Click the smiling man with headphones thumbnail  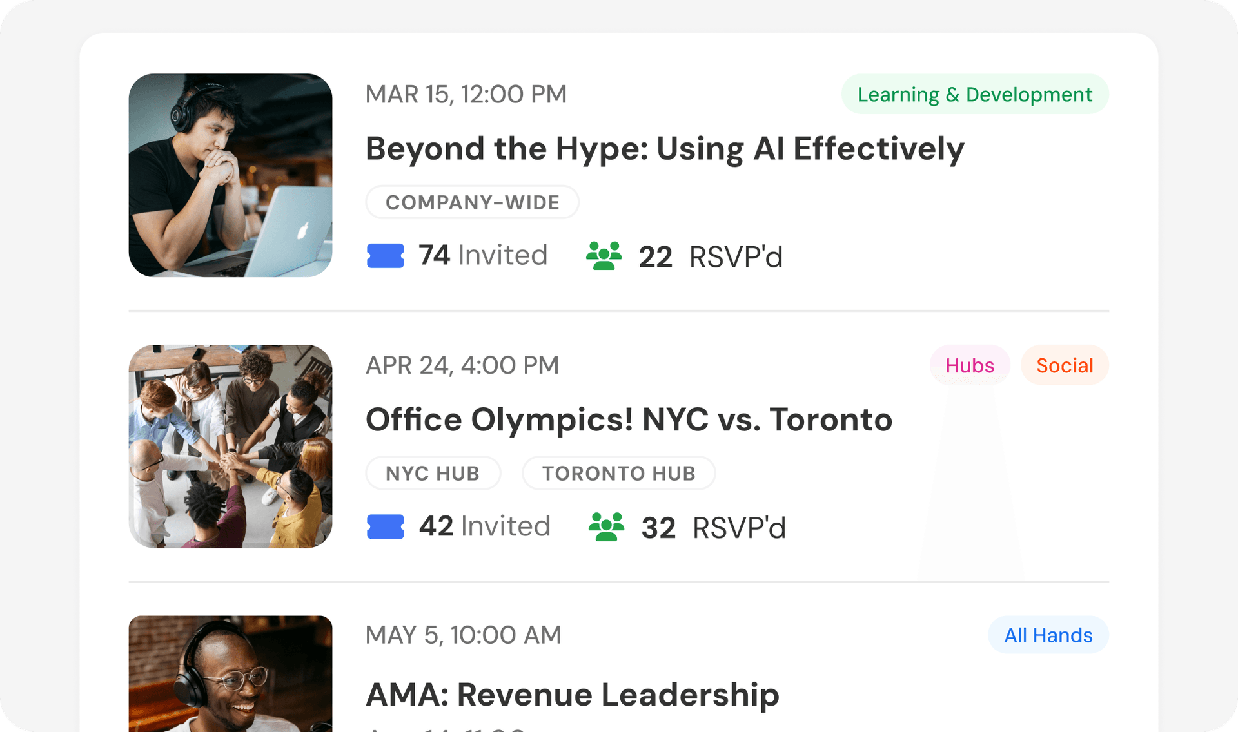[x=231, y=674]
